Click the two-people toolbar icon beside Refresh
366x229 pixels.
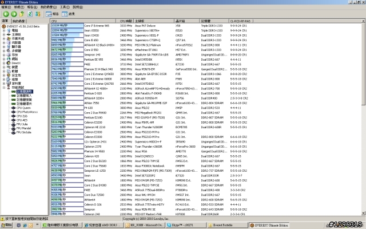(38, 14)
